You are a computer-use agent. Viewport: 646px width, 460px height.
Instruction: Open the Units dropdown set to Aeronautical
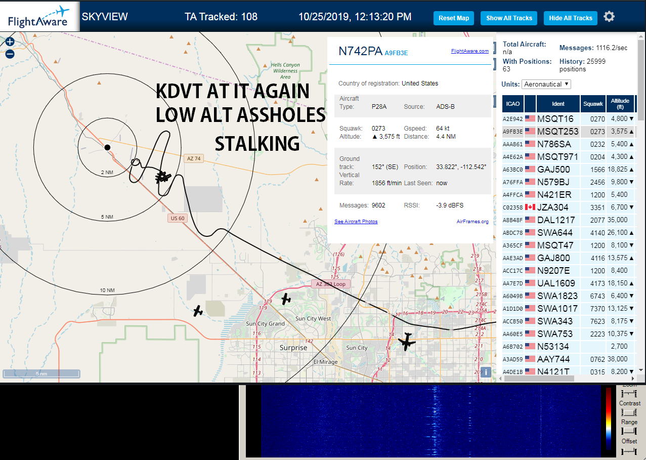click(x=546, y=84)
